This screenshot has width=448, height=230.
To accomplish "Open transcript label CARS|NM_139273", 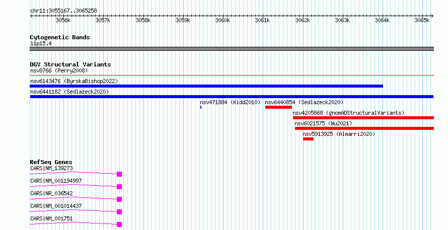I will pos(51,168).
